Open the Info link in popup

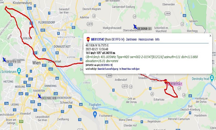tap(157, 39)
